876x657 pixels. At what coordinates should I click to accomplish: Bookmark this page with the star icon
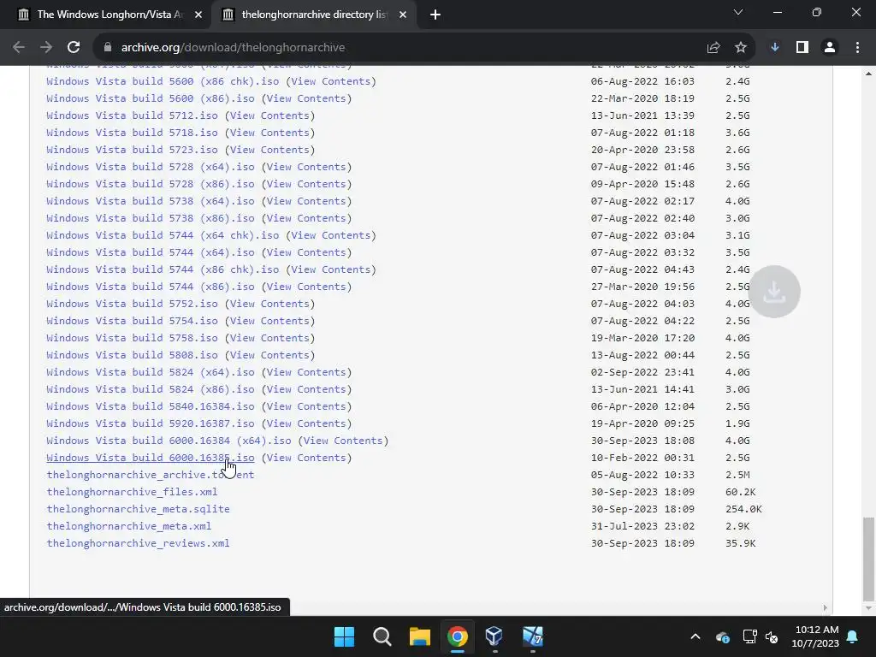click(741, 48)
